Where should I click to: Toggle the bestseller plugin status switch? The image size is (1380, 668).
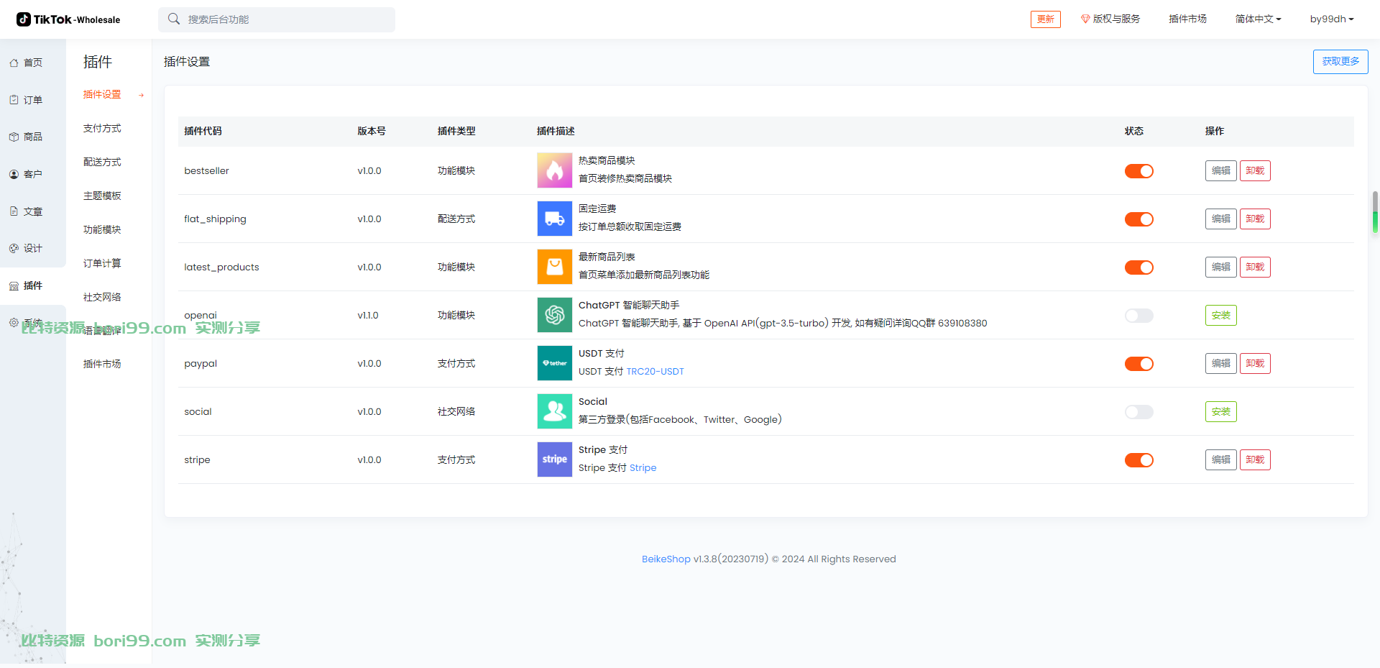1139,171
